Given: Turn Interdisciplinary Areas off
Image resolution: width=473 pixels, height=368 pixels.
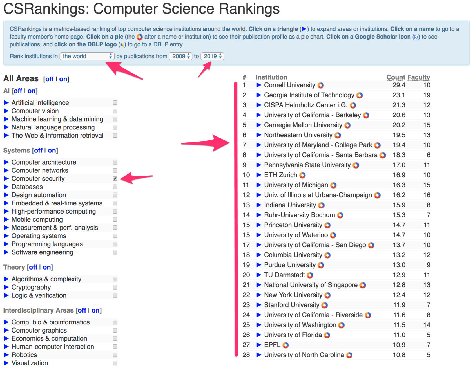Looking at the screenshot, I should pyautogui.click(x=82, y=310).
